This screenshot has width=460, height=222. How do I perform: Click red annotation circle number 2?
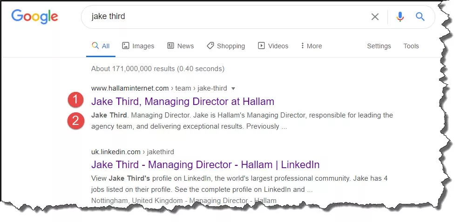click(x=75, y=121)
